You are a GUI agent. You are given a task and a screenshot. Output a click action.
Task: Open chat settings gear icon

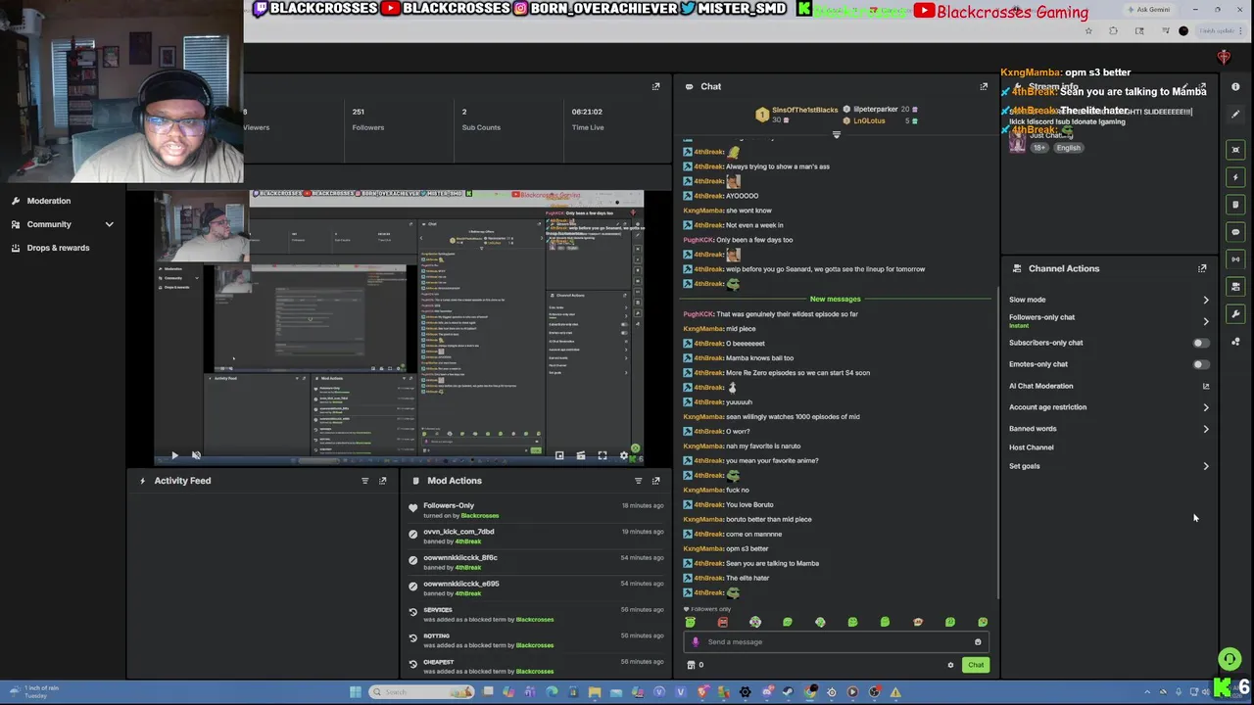950,665
